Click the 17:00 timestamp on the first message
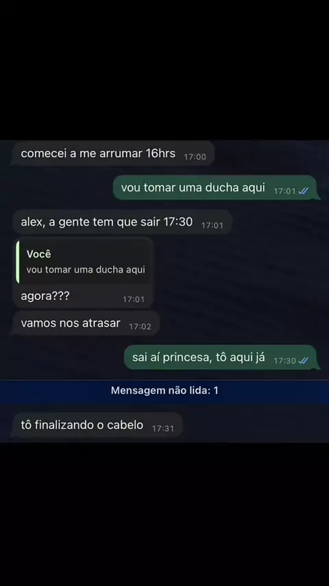This screenshot has width=329, height=586. (195, 157)
